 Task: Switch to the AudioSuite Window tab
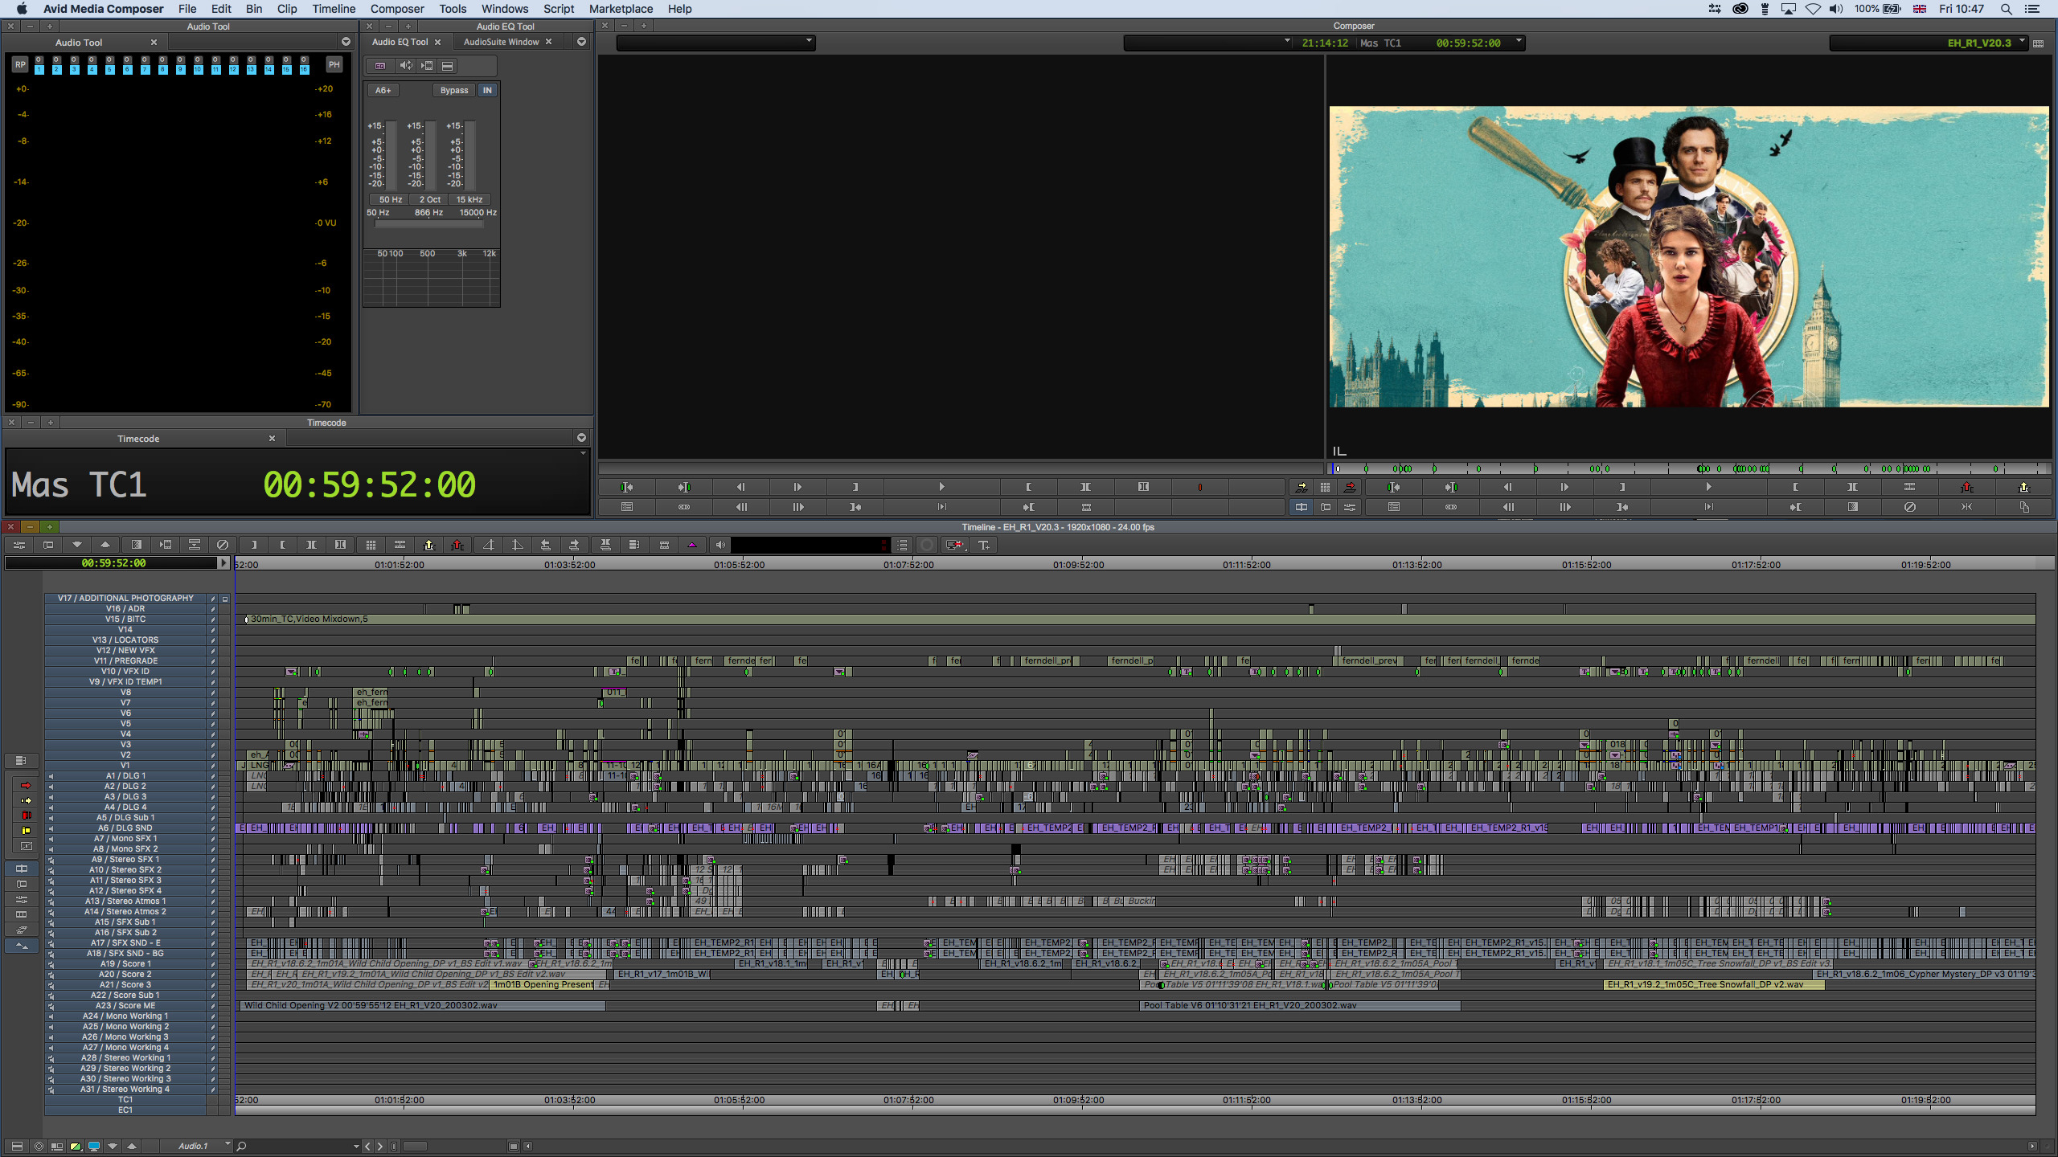pyautogui.click(x=501, y=42)
